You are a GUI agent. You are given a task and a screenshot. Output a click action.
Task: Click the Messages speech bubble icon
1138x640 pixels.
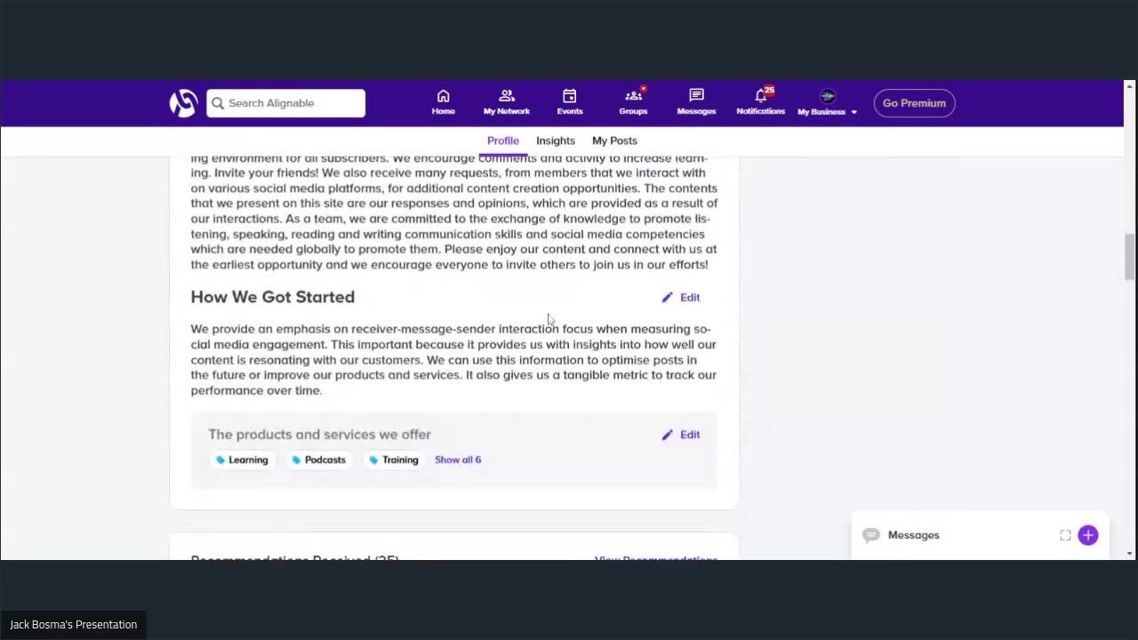click(x=871, y=535)
